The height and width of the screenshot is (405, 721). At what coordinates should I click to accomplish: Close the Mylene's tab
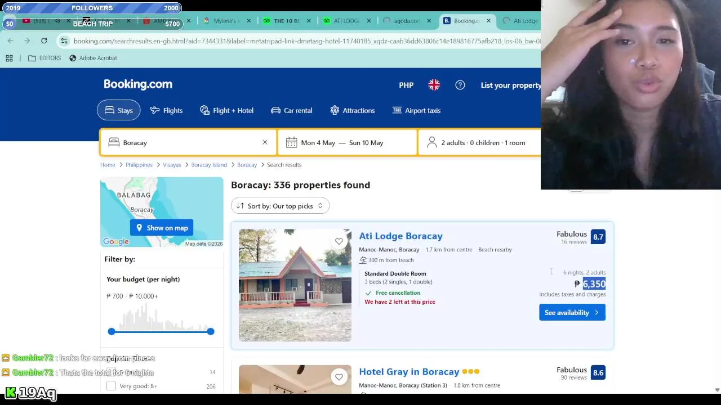tap(248, 21)
